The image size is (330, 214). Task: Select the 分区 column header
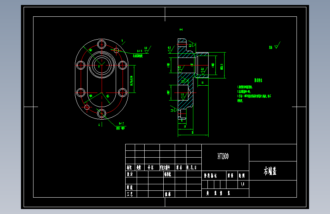pyautogui.click(x=150, y=168)
